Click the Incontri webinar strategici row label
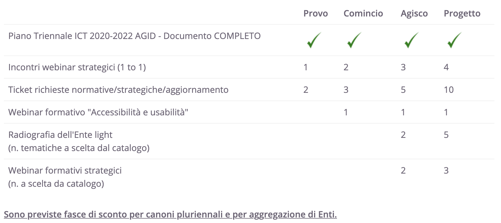 (x=77, y=67)
